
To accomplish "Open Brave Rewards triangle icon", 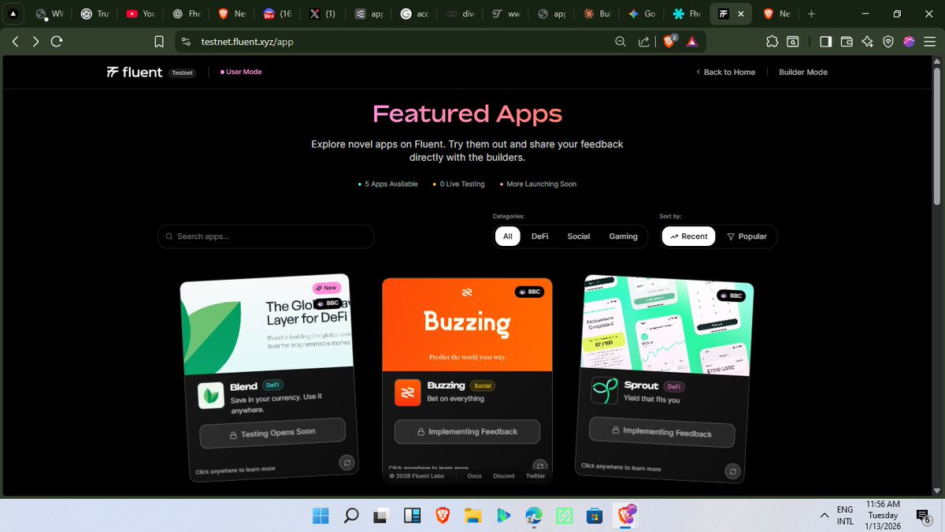I will coord(691,42).
